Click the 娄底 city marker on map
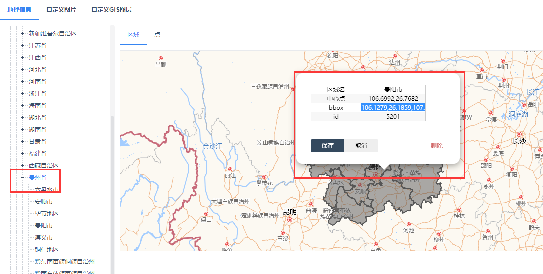543x274 pixels. point(498,148)
